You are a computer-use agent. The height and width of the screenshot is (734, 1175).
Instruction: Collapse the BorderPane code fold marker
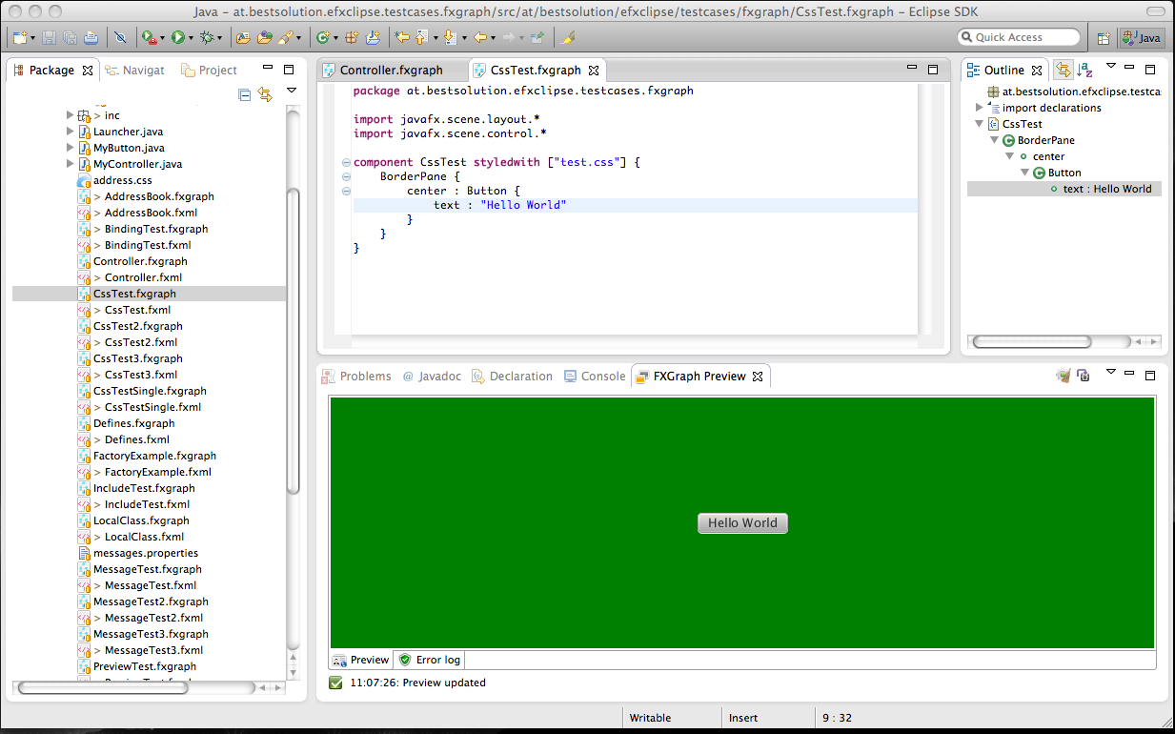[x=345, y=177]
